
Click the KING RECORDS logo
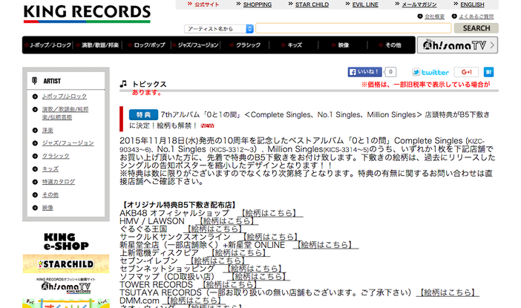click(x=87, y=14)
